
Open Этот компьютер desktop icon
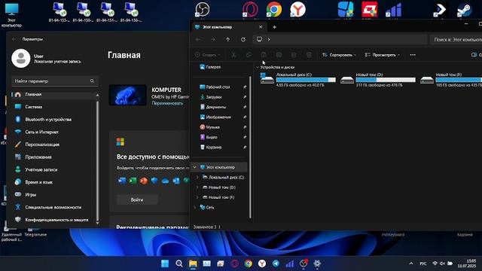(x=11, y=14)
